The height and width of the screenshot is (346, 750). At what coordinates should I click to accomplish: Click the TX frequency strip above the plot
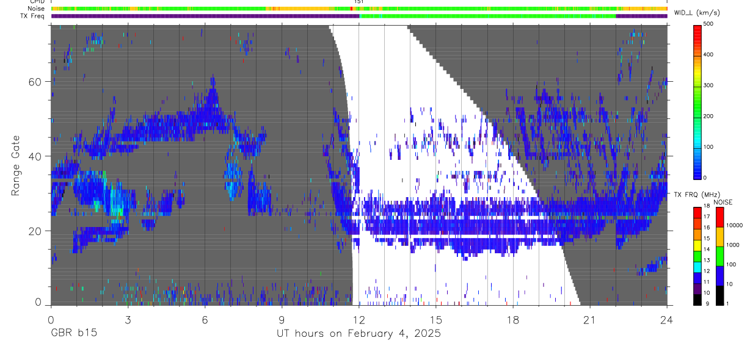tap(359, 16)
